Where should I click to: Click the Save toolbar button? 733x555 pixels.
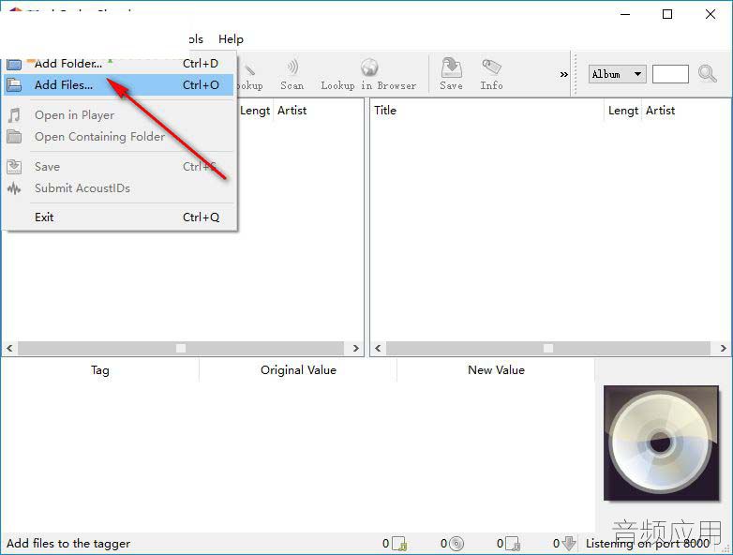[451, 75]
